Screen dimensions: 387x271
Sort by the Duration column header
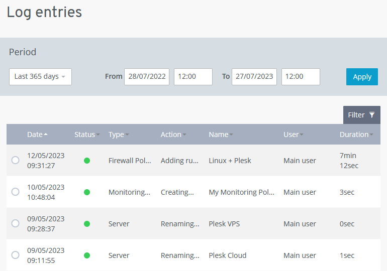click(354, 134)
